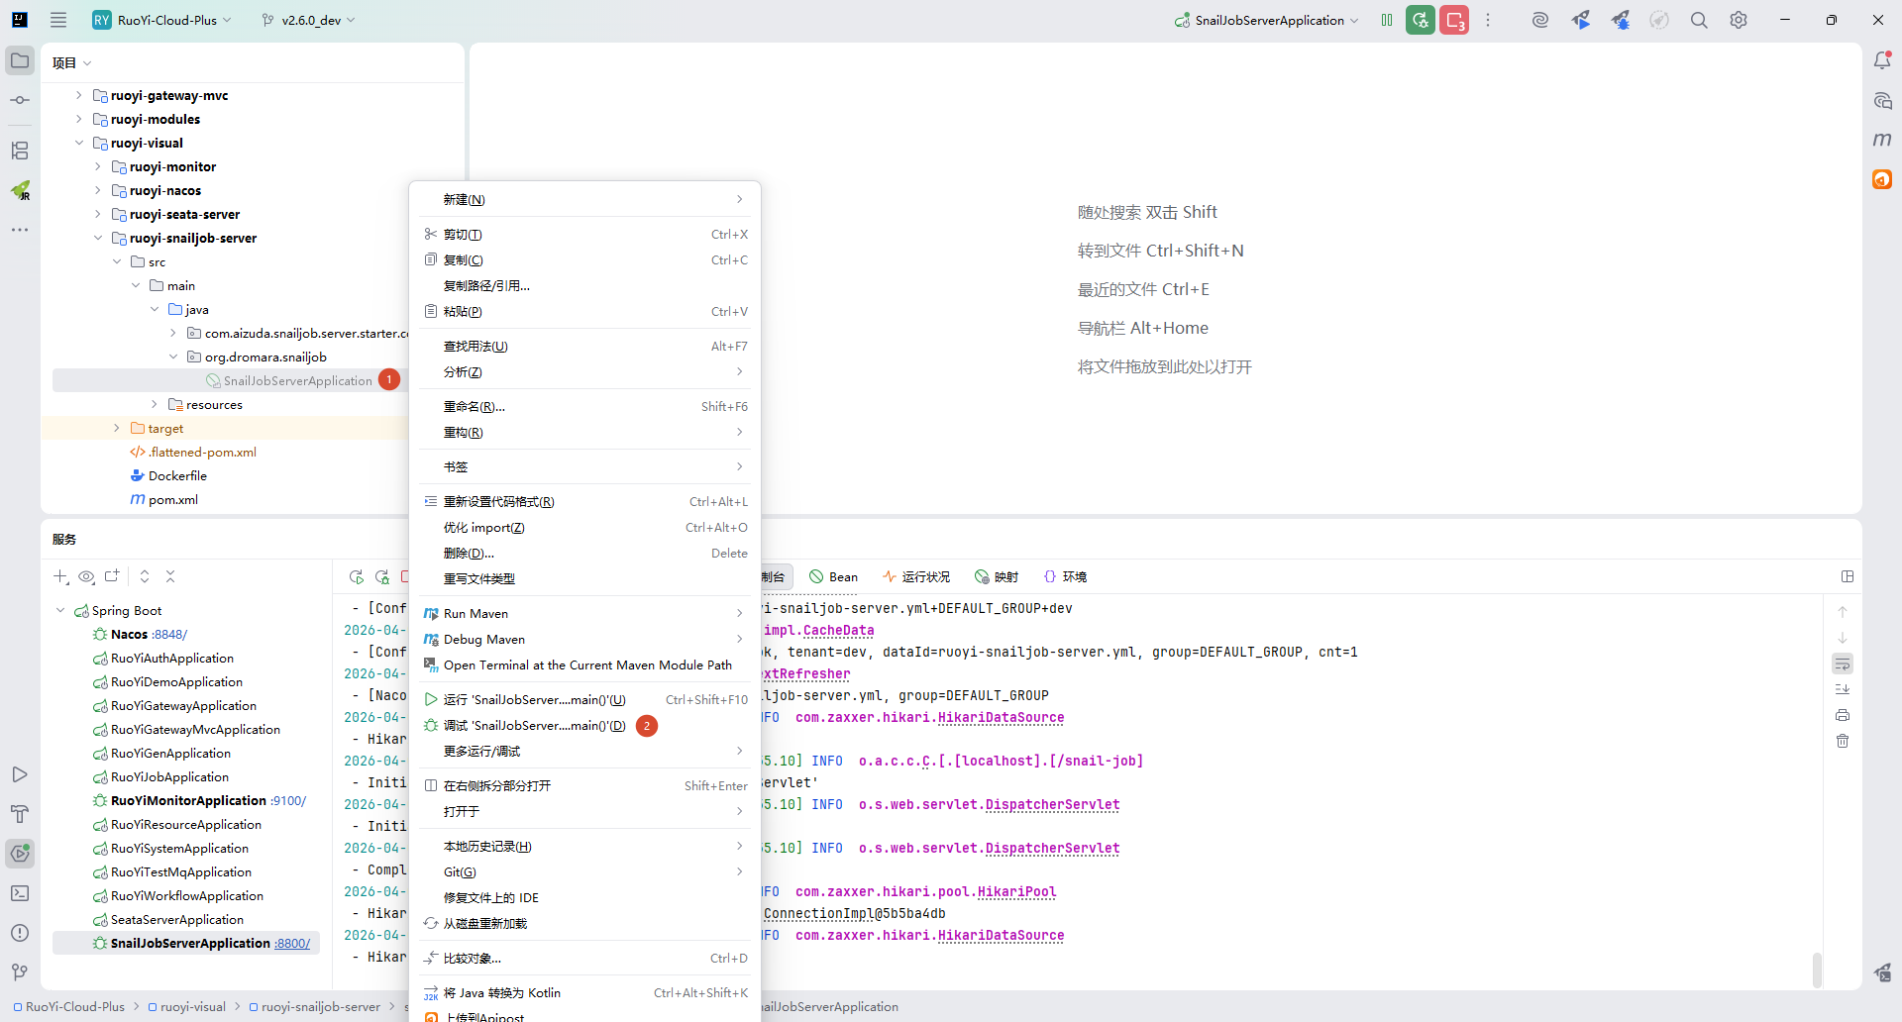Open the v2.6.0_dev branch dropdown
This screenshot has height=1022, width=1902.
(309, 20)
